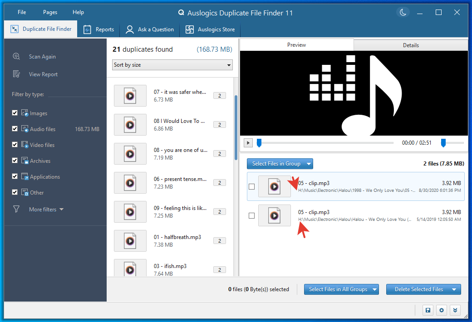This screenshot has height=322, width=472.
Task: Open the Reports tab
Action: [x=98, y=29]
